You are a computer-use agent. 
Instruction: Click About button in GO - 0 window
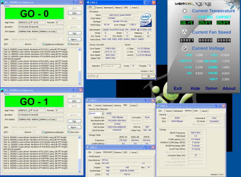(75, 39)
